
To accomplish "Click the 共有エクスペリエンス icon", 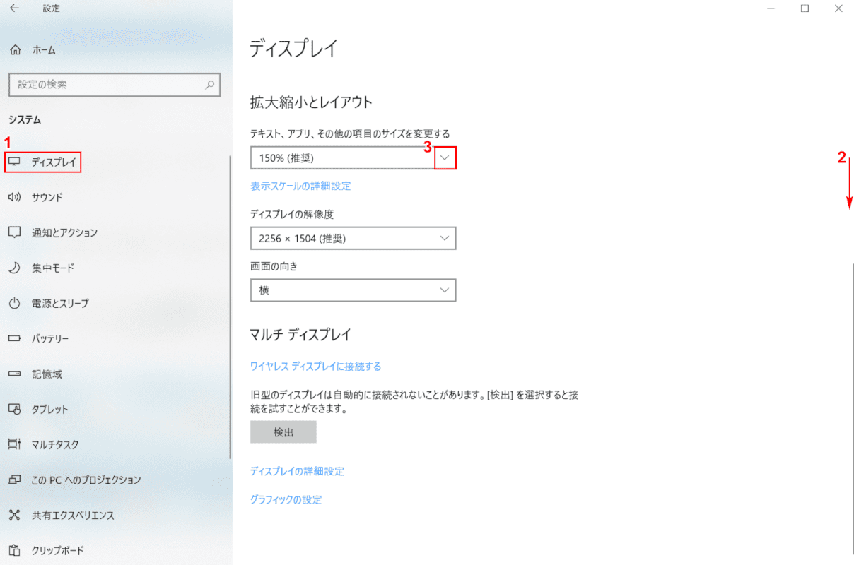I will pos(15,516).
